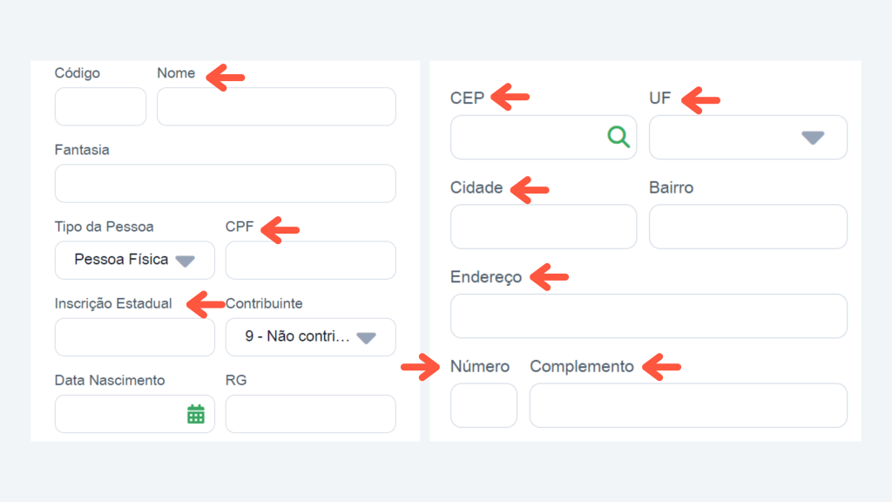Focus the Inscrição Estadual field
Image resolution: width=892 pixels, height=502 pixels.
click(x=135, y=337)
